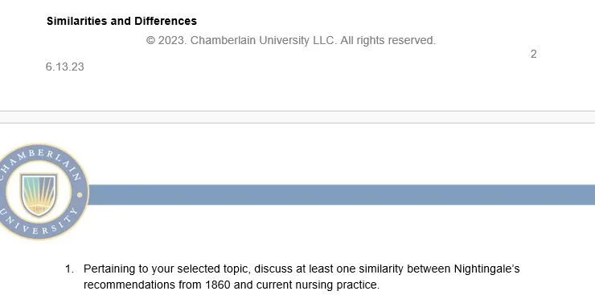Click the page number 2 in footer
The width and height of the screenshot is (595, 295).
tap(534, 54)
